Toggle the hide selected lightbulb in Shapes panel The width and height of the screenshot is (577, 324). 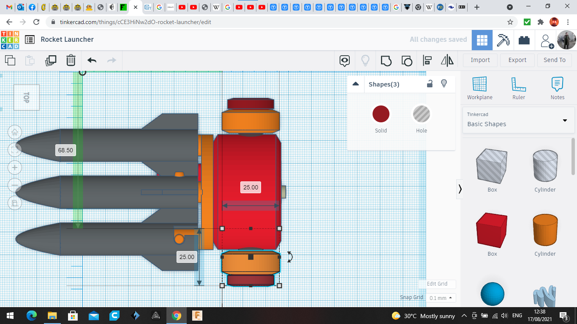pos(444,84)
